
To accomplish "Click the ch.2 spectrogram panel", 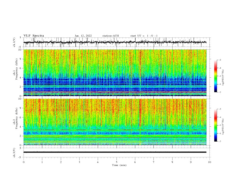I will (115, 122).
